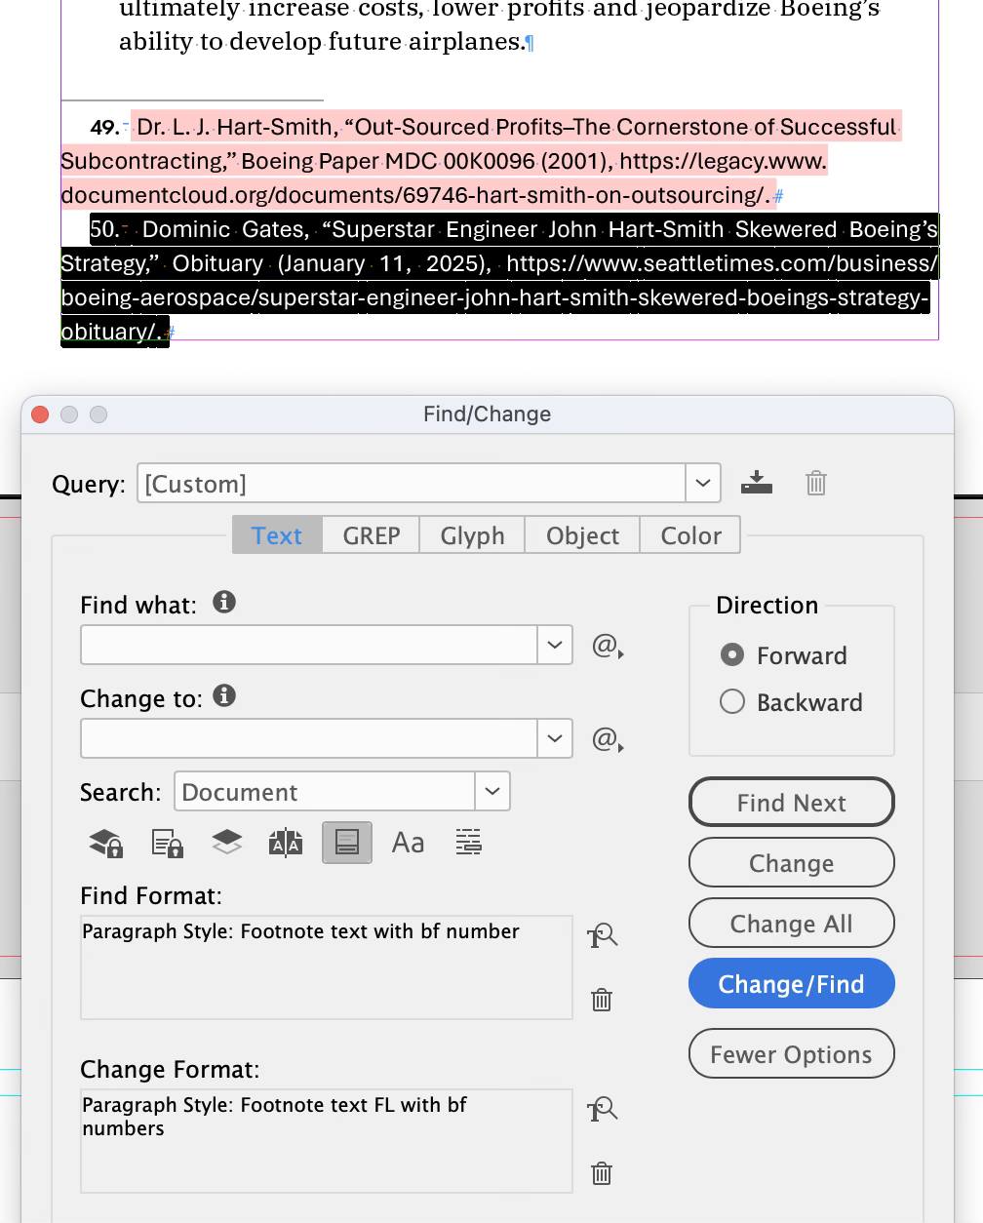This screenshot has height=1223, width=983.
Task: Click the Change/Find button
Action: 792,984
